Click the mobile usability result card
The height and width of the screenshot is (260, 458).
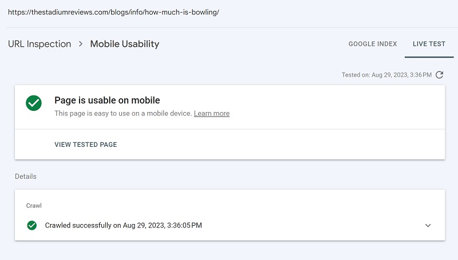[230, 122]
